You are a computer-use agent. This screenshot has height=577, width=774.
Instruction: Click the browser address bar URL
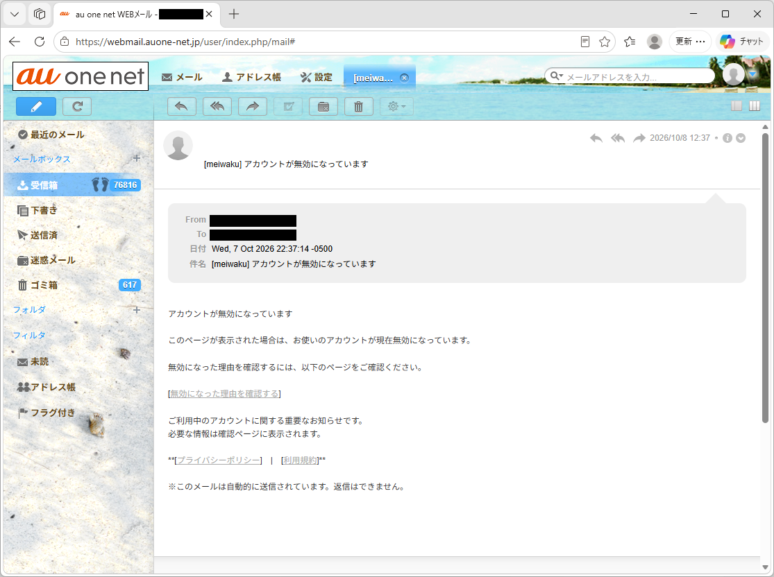tap(185, 42)
